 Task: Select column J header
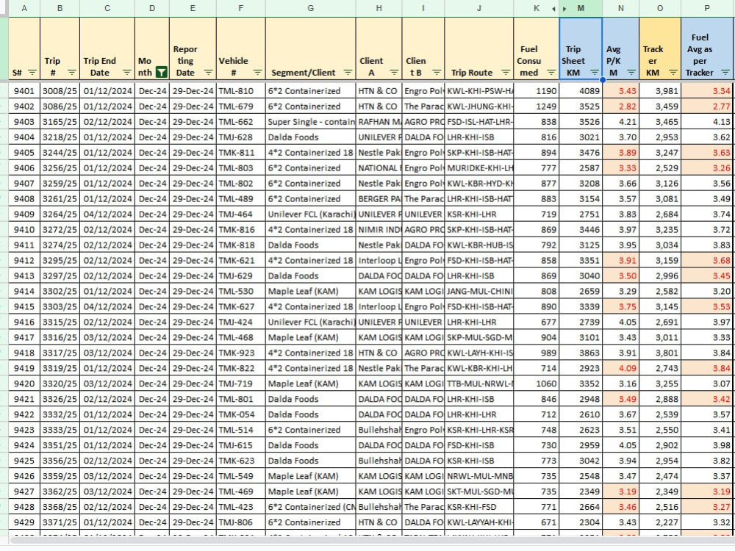coord(479,8)
